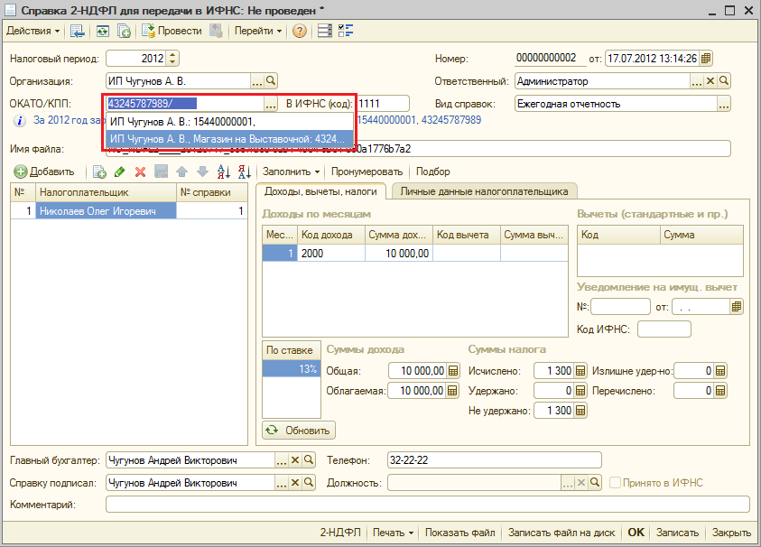Click the find in list icon after Действия
761x547 pixels.
tap(77, 32)
